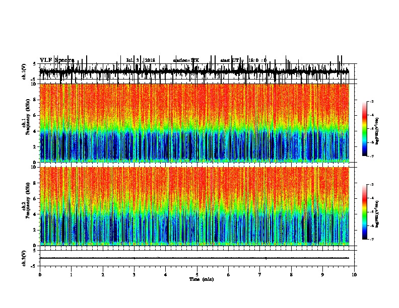
Task: Click the '8' kHz tick of ch.1 spectrogram
Action: tap(35, 100)
